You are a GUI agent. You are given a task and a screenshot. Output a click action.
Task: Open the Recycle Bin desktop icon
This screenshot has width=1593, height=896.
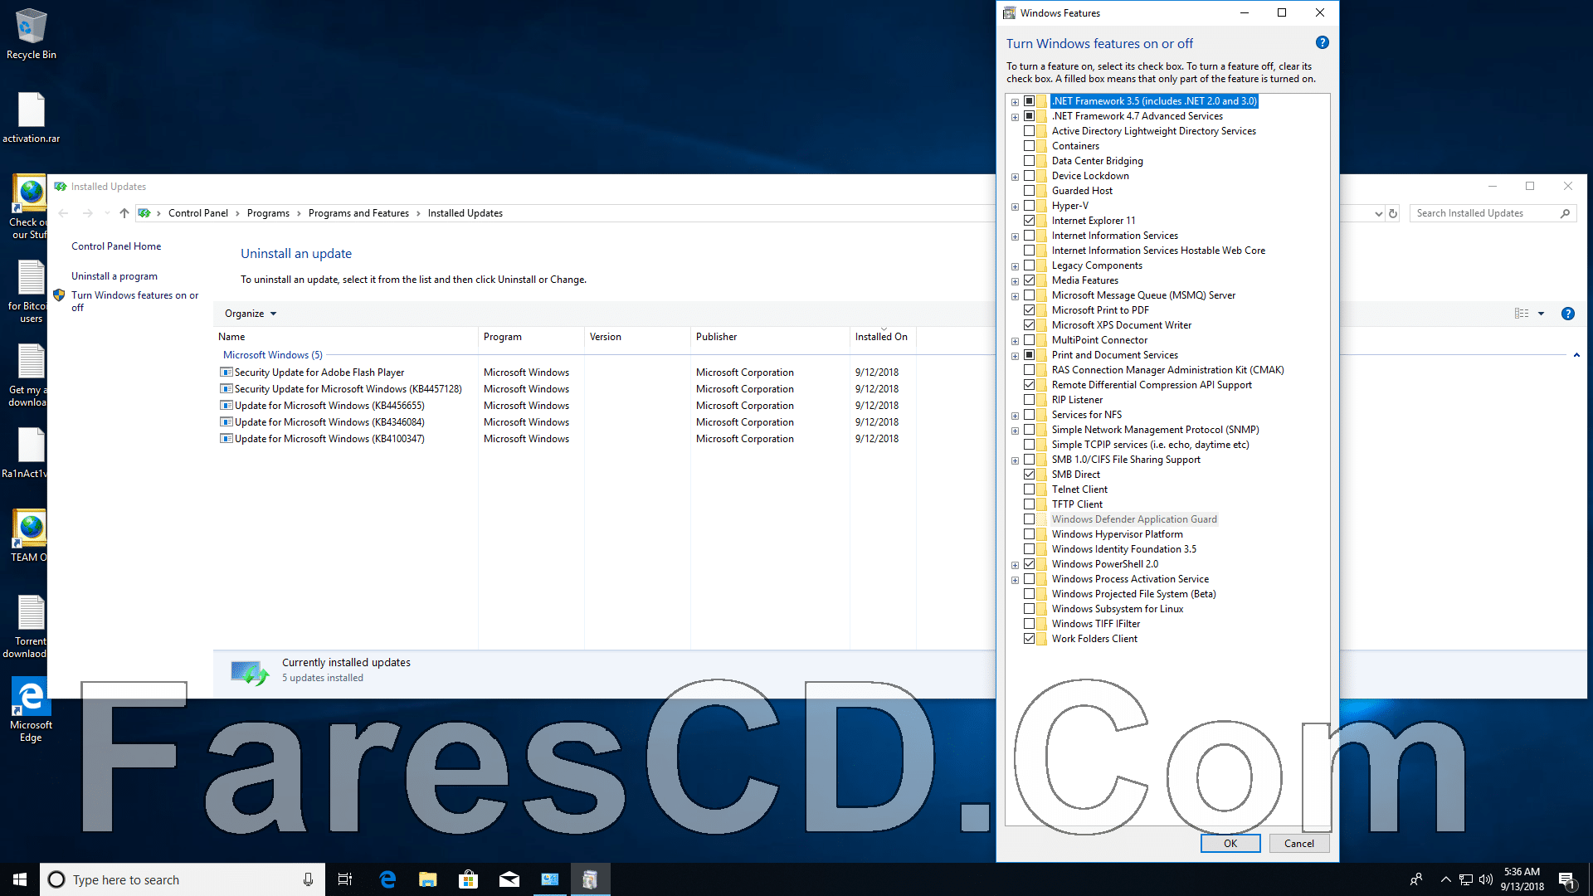click(x=31, y=33)
